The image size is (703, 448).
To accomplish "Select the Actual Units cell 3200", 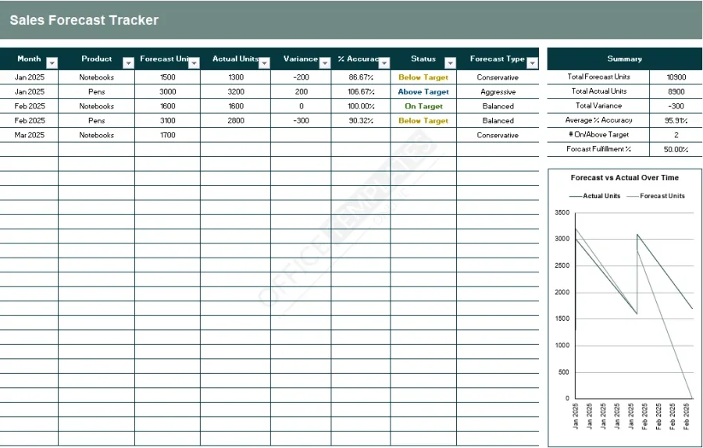I will pos(236,92).
